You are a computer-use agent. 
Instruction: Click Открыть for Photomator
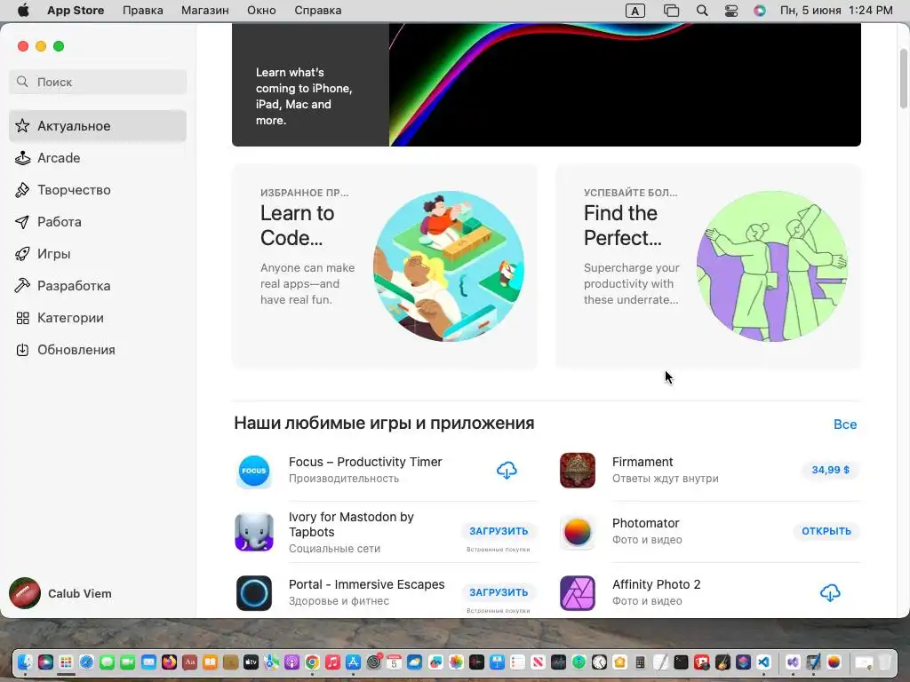pos(826,531)
